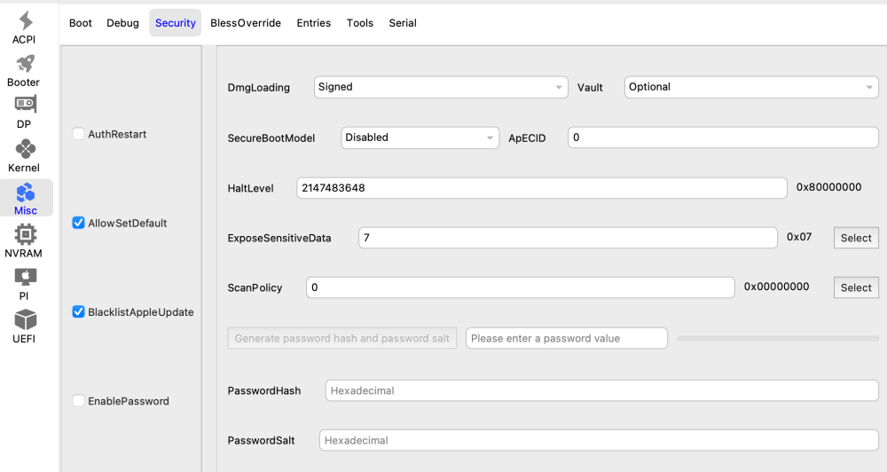Open the ACPI section lightning icon
This screenshot has height=472, width=887.
pos(26,21)
